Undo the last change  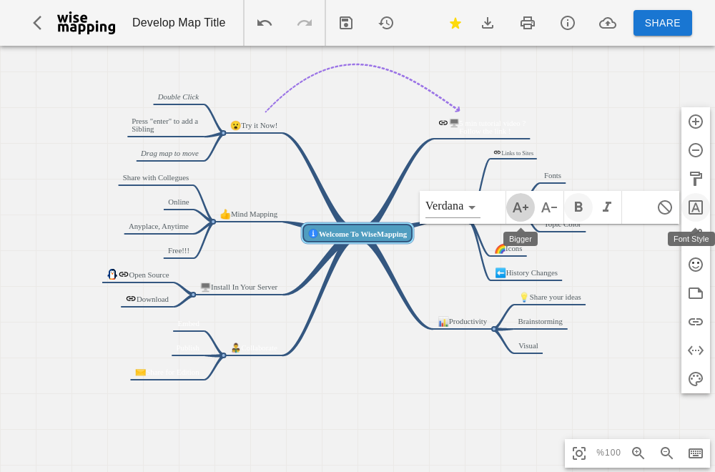(265, 23)
